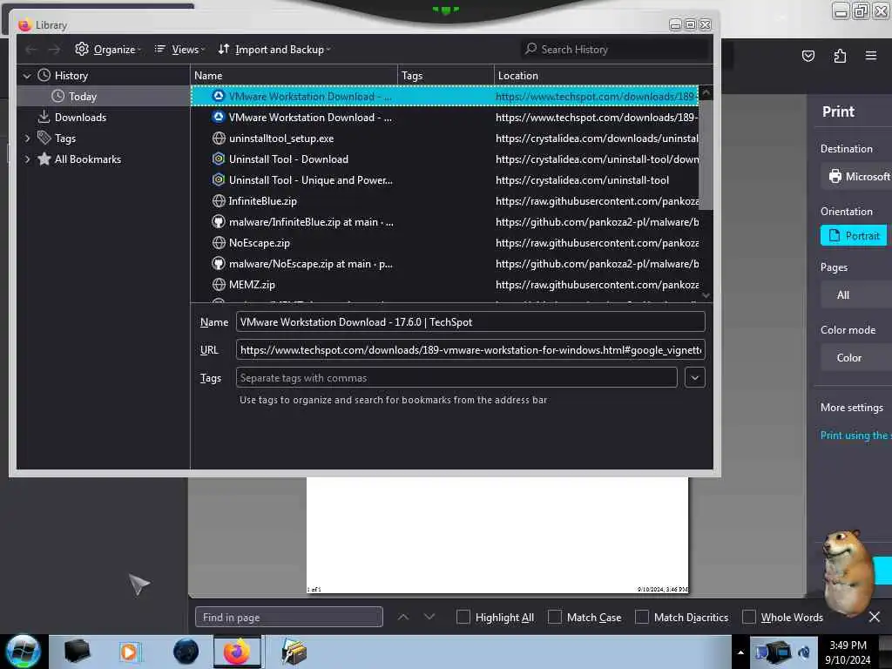Click the history list scrollbar thumb

[706, 154]
